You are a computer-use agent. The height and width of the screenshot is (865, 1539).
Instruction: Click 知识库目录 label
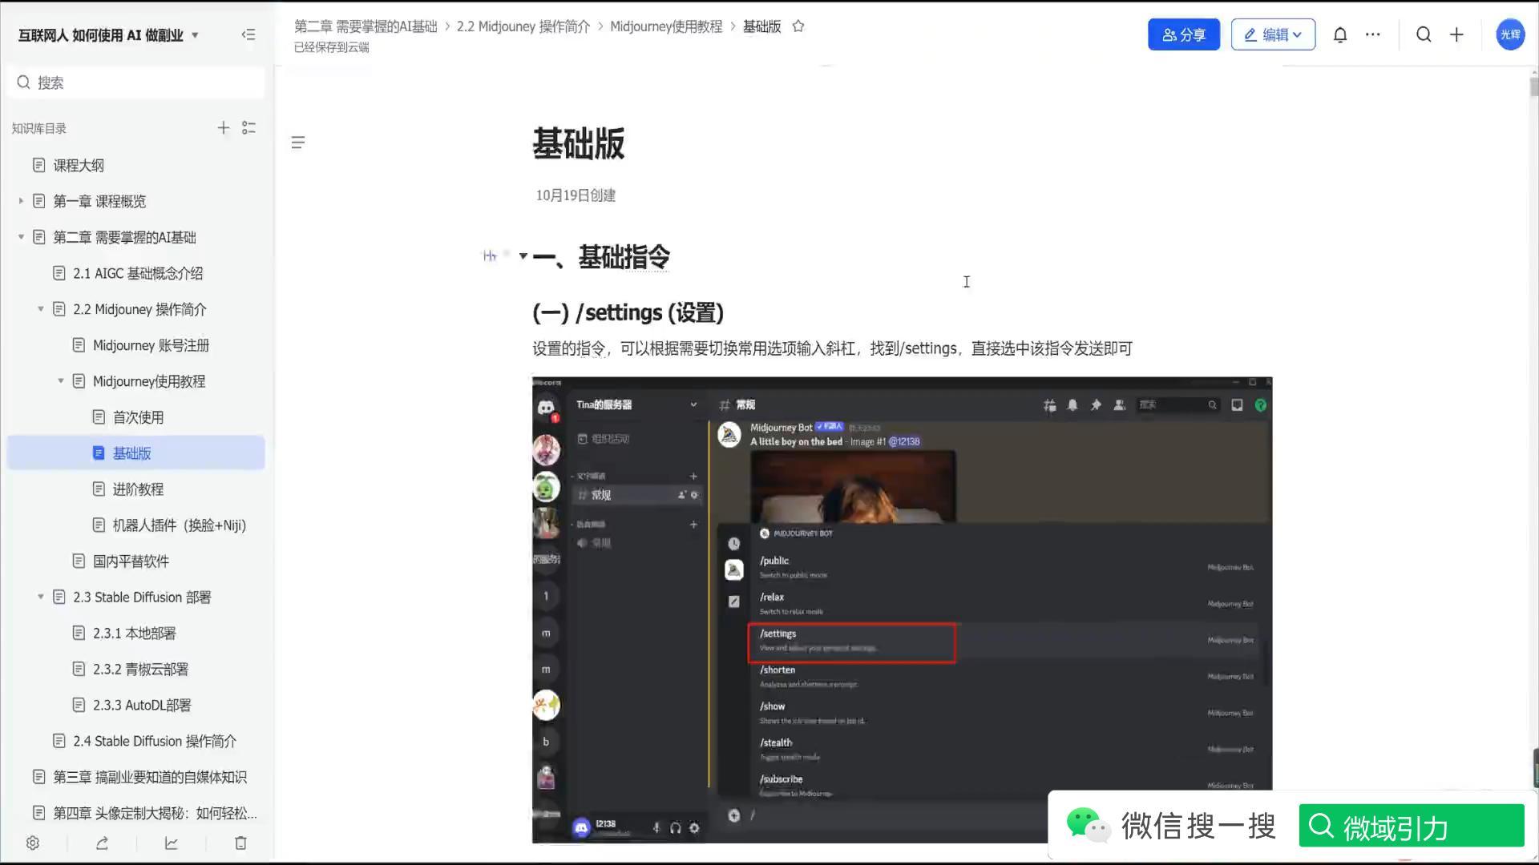click(38, 128)
